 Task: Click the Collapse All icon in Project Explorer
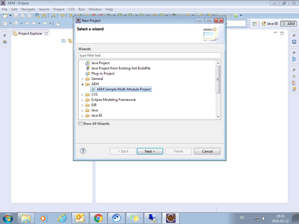(x=63, y=41)
